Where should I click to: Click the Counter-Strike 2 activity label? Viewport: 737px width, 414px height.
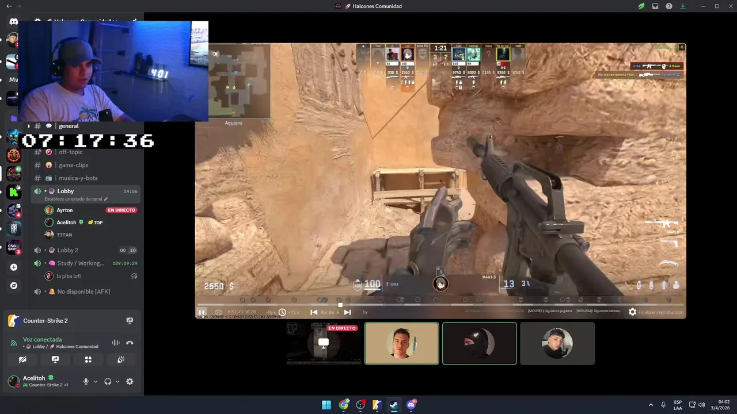tap(45, 321)
